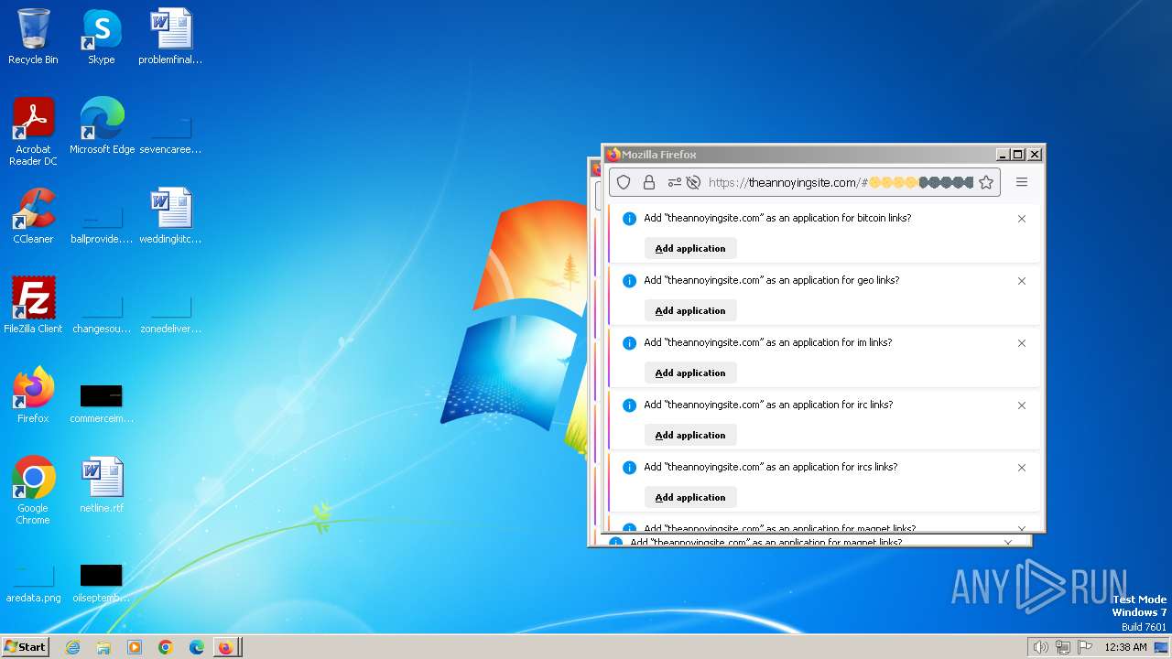Select Acrobat Reader DC desktop icon
The height and width of the screenshot is (659, 1172).
33,132
